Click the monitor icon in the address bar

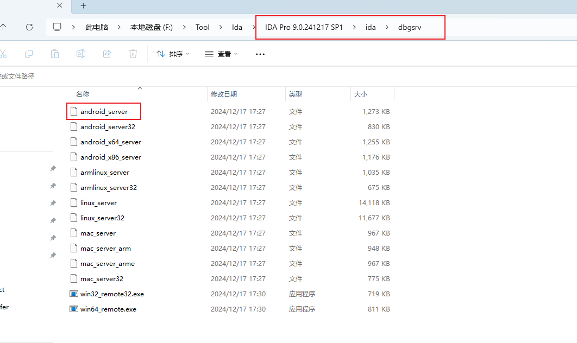pyautogui.click(x=57, y=27)
